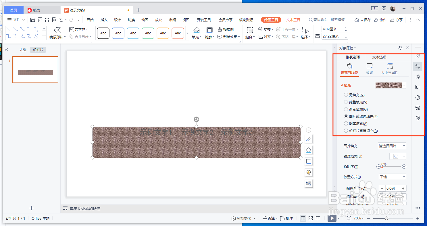Open the Insert (插入) ribbon tab
The width and height of the screenshot is (427, 226).
pyautogui.click(x=104, y=20)
